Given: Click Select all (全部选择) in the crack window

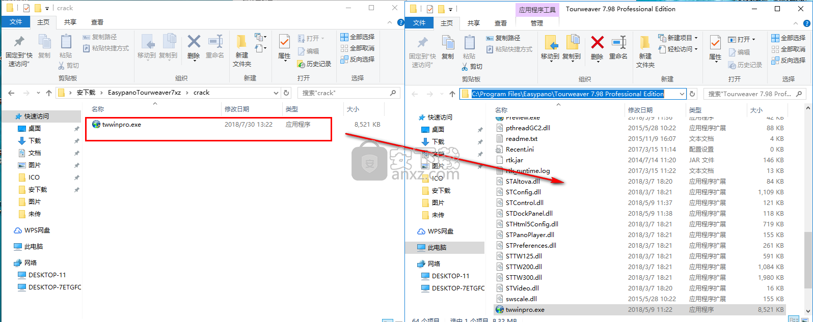Looking at the screenshot, I should (x=358, y=37).
